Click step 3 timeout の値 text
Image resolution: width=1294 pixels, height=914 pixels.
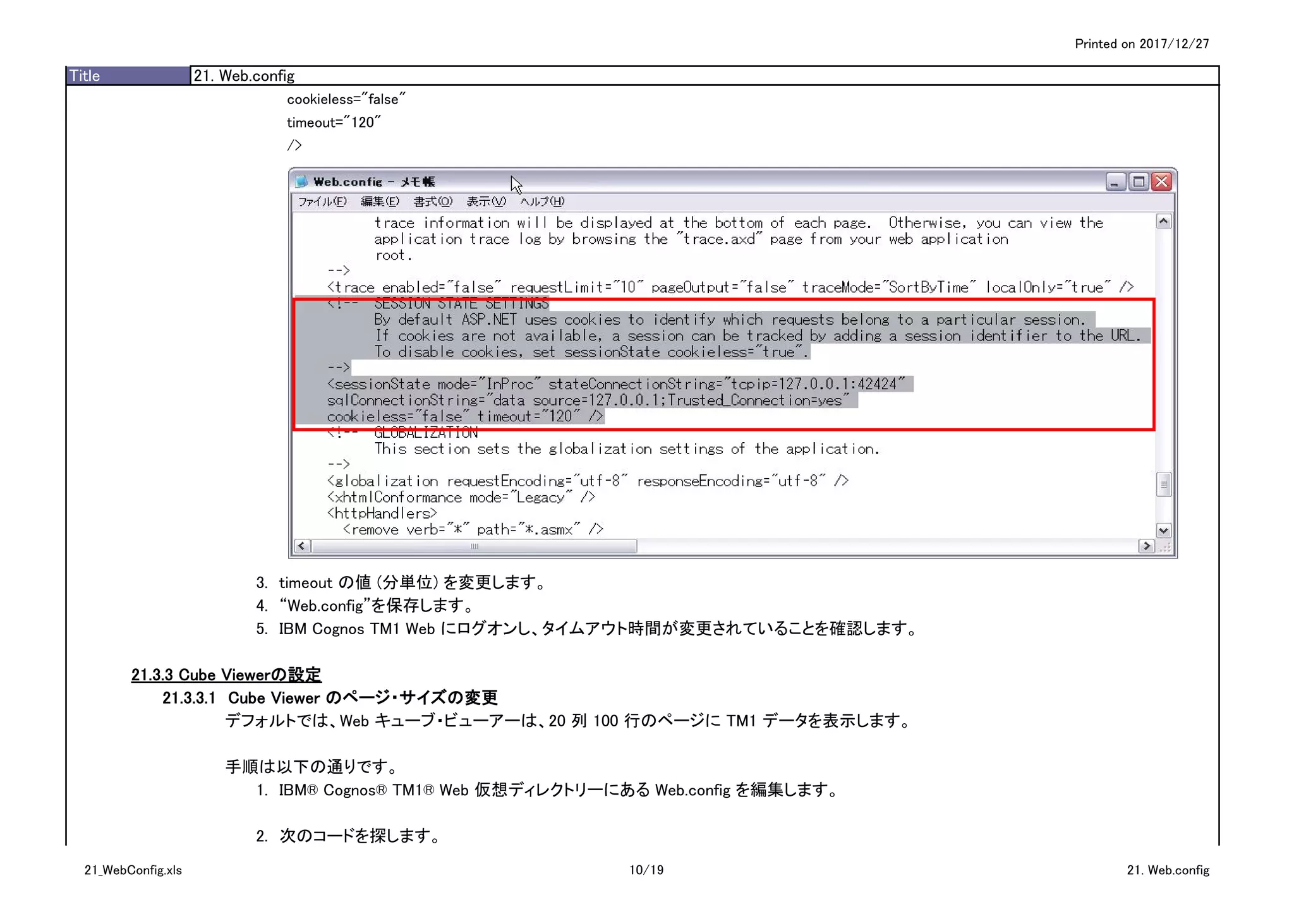tap(412, 582)
